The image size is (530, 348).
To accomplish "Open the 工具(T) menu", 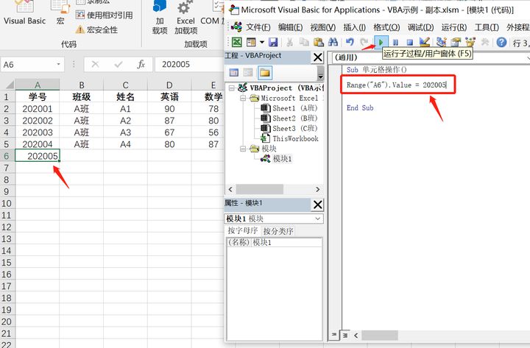I will [487, 27].
